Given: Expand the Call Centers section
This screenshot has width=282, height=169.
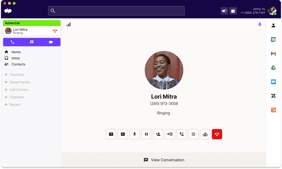Looking at the screenshot, I should coord(19,89).
